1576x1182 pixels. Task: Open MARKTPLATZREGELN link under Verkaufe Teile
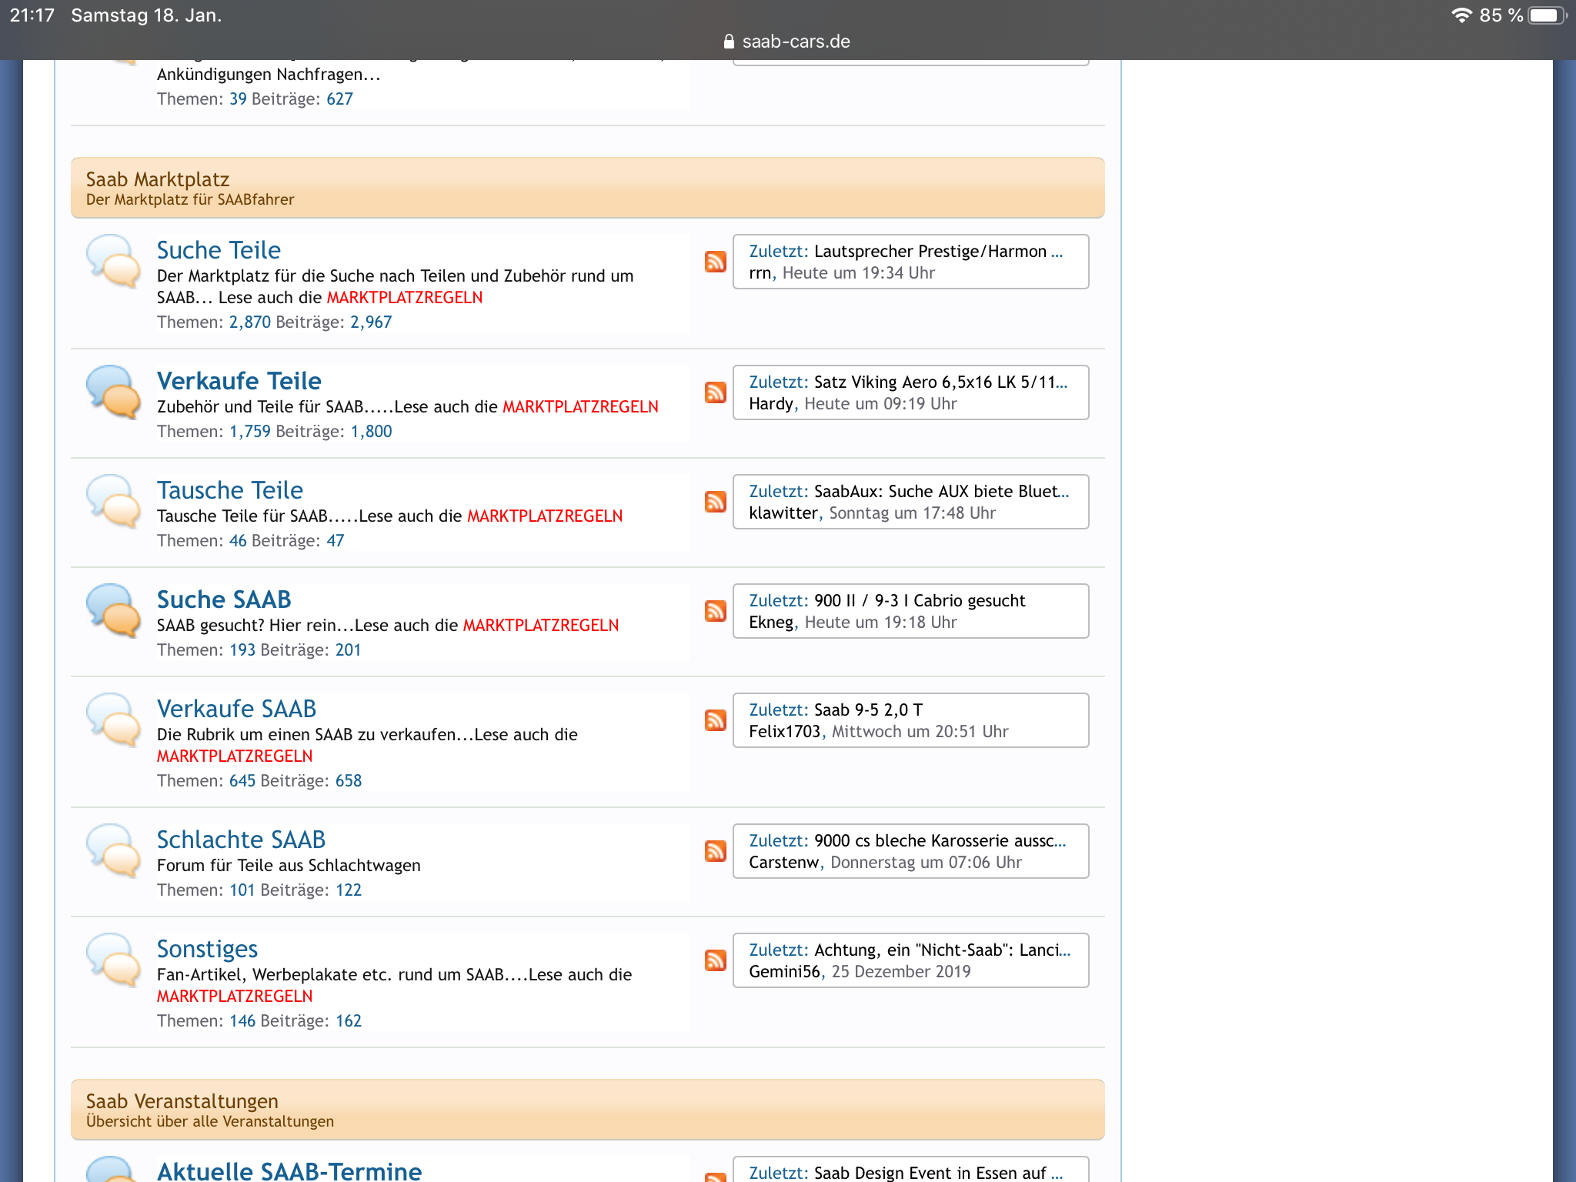[580, 407]
